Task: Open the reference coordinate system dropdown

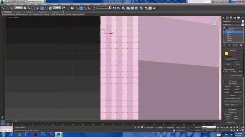Action: click(57, 8)
